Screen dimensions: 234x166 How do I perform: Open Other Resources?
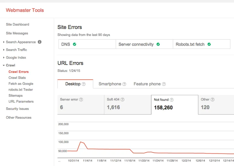[19, 117]
